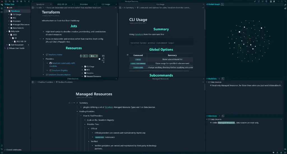This screenshot has width=287, height=154.
Task: Click the highlight lamp icon in title bar
Action: pos(274,1)
